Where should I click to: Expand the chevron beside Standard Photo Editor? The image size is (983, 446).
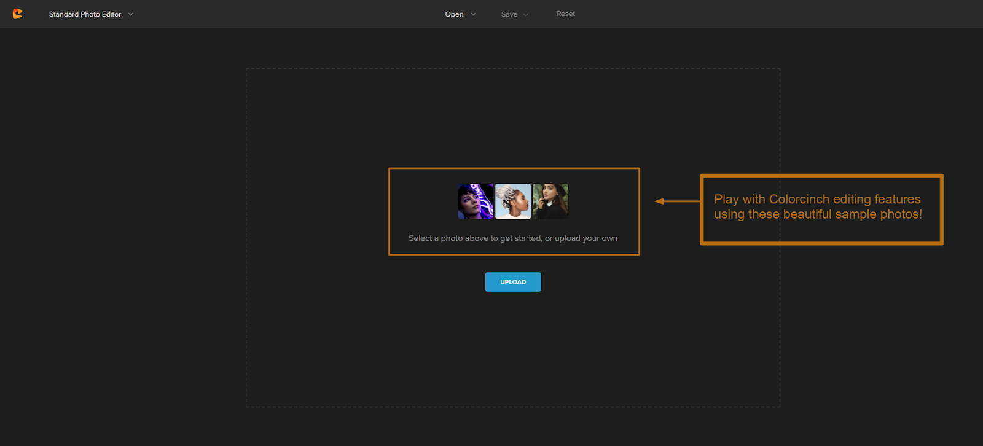pyautogui.click(x=131, y=14)
